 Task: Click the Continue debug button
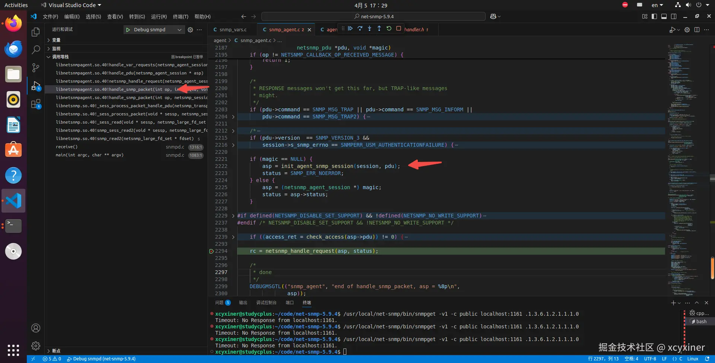click(350, 29)
